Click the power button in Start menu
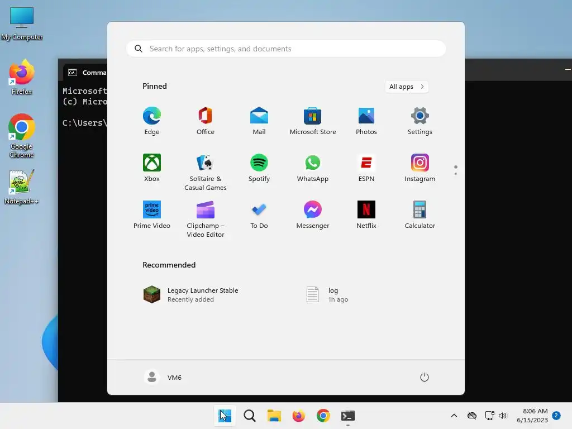572x429 pixels. [x=425, y=377]
